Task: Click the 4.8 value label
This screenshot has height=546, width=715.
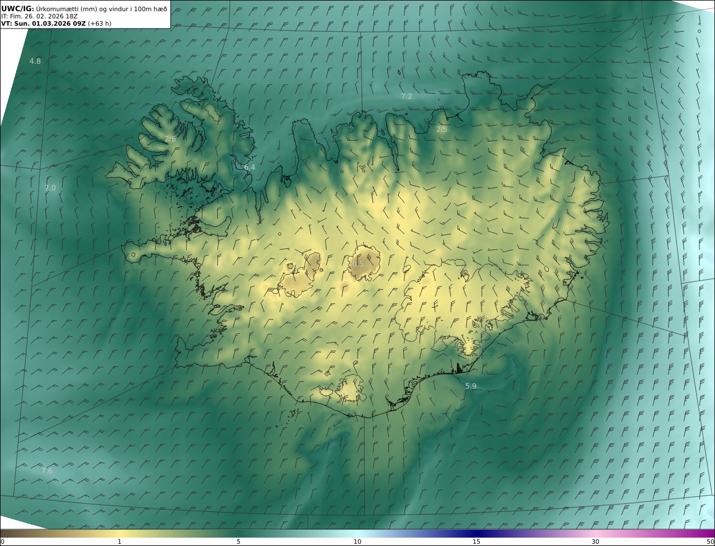Action: [x=35, y=61]
